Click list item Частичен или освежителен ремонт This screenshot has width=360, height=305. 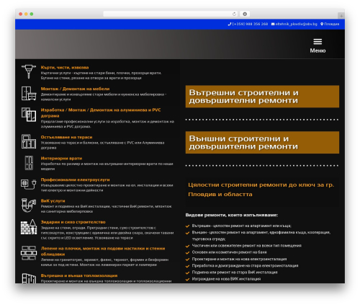tap(247, 245)
